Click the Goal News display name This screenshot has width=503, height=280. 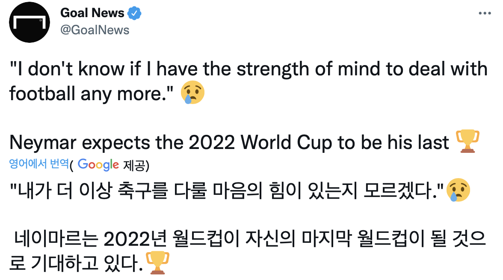click(92, 13)
